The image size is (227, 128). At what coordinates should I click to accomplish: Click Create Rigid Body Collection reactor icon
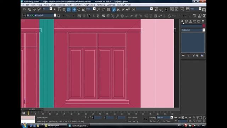click(x=79, y=16)
